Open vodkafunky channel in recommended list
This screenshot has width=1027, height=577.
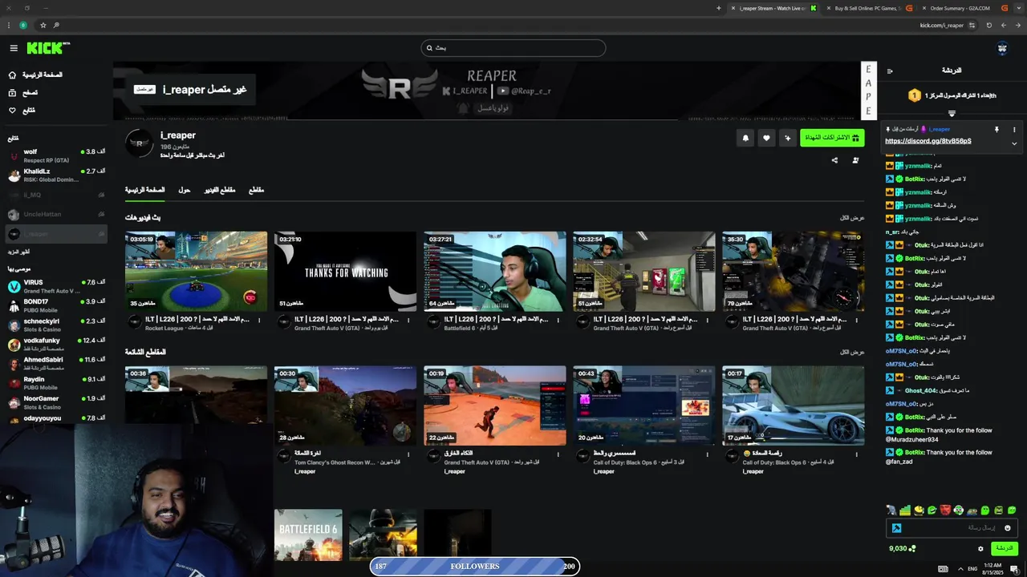click(x=56, y=344)
